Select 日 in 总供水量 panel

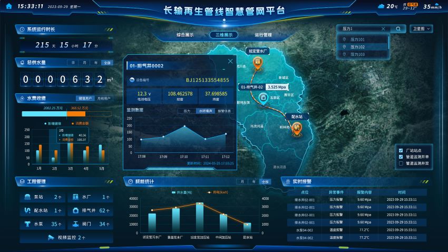tap(73, 63)
